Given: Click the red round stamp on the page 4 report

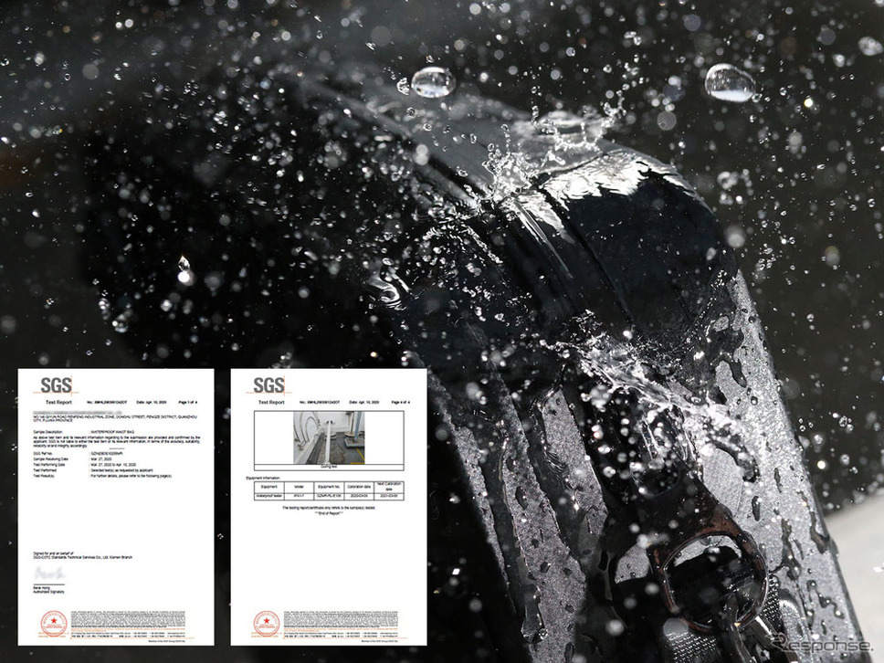Looking at the screenshot, I should click(x=267, y=624).
